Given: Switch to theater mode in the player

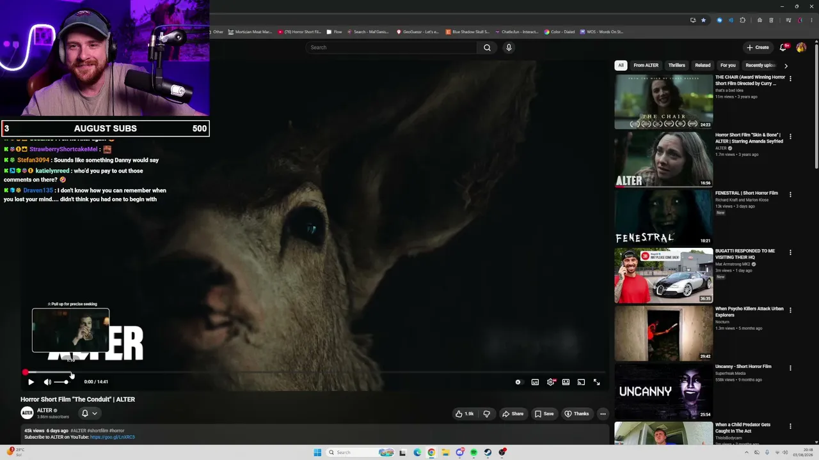Looking at the screenshot, I should point(566,382).
